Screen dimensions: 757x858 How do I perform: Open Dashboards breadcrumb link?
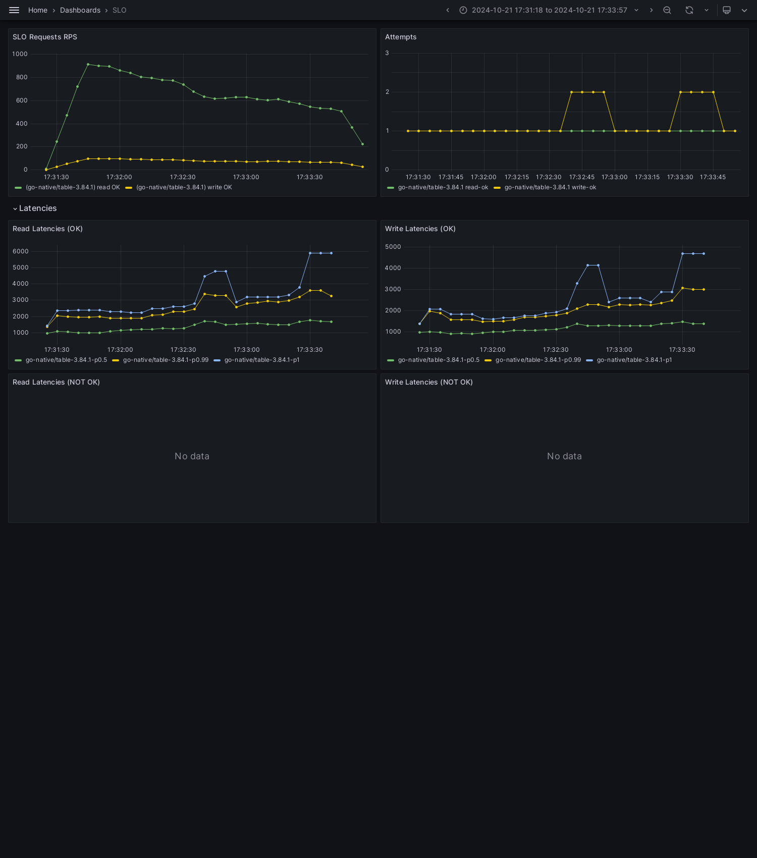[x=80, y=10]
